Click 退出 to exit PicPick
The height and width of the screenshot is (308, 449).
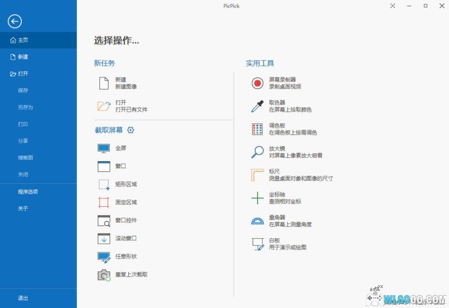point(21,298)
